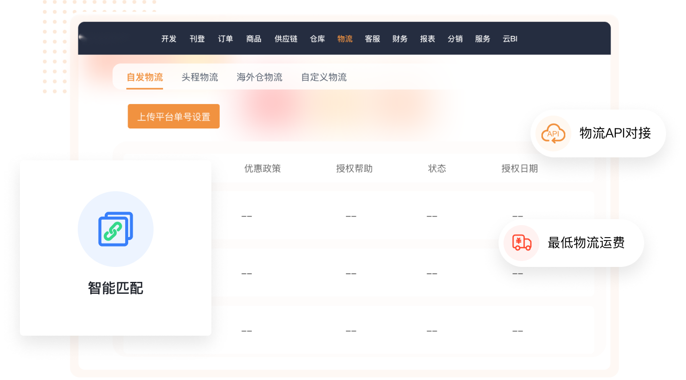
Task: Click the red freight truck icon
Action: tap(521, 243)
